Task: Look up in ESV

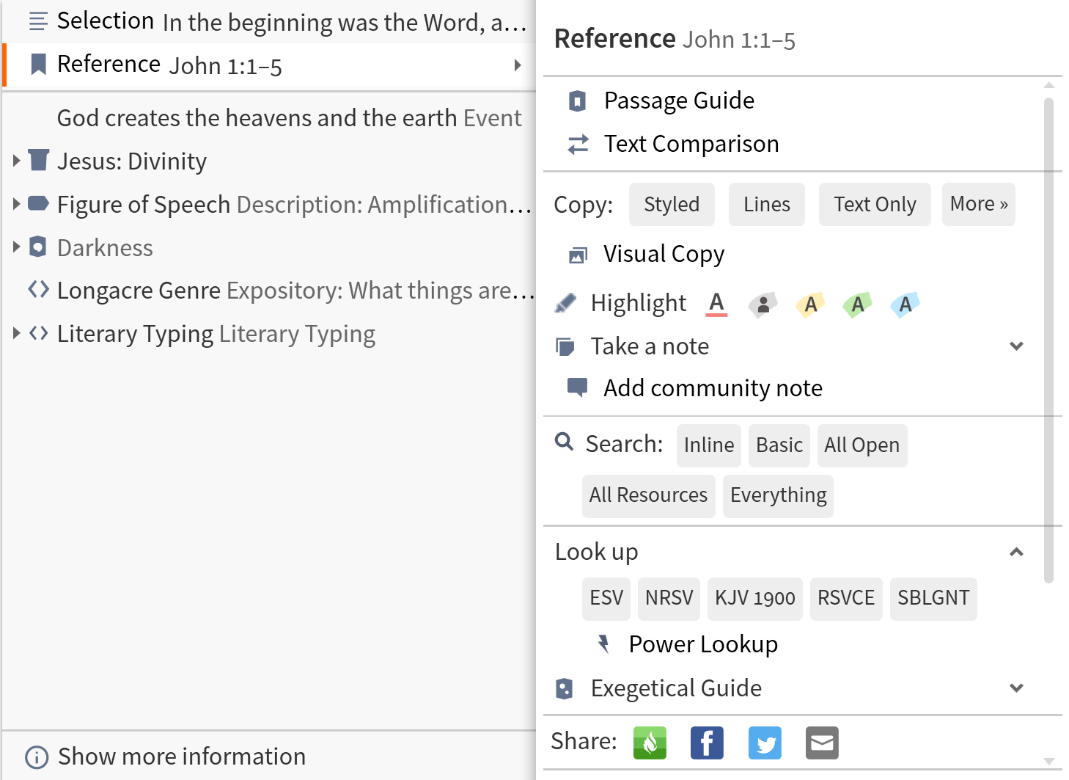Action: pos(606,599)
